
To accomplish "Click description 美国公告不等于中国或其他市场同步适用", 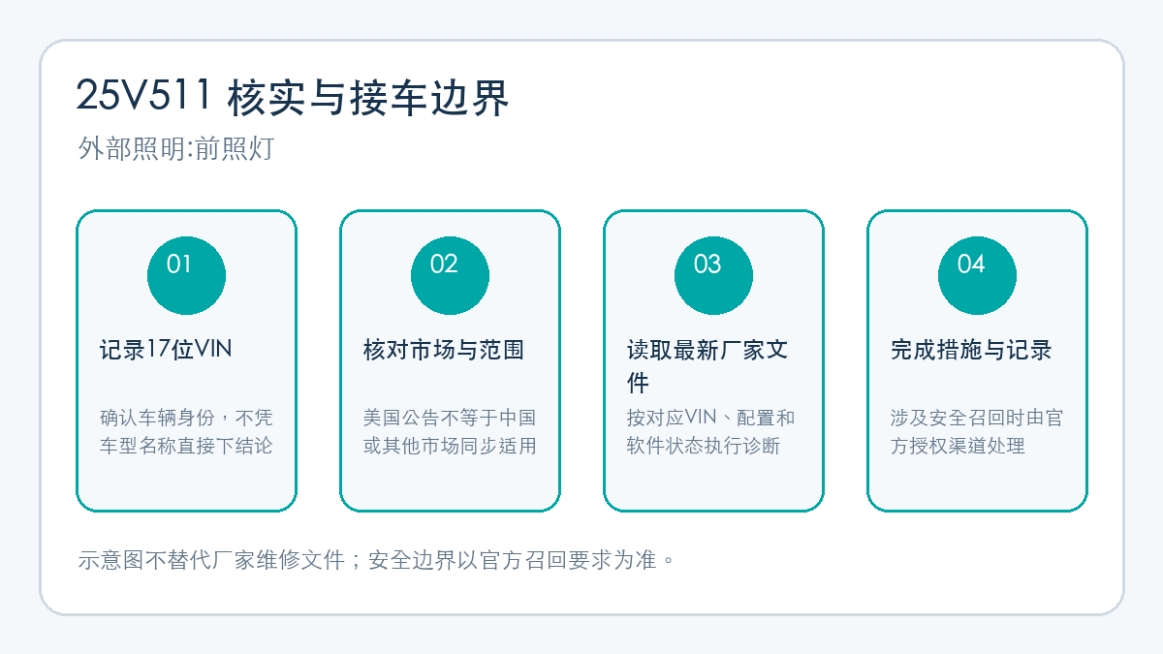I will pyautogui.click(x=450, y=432).
